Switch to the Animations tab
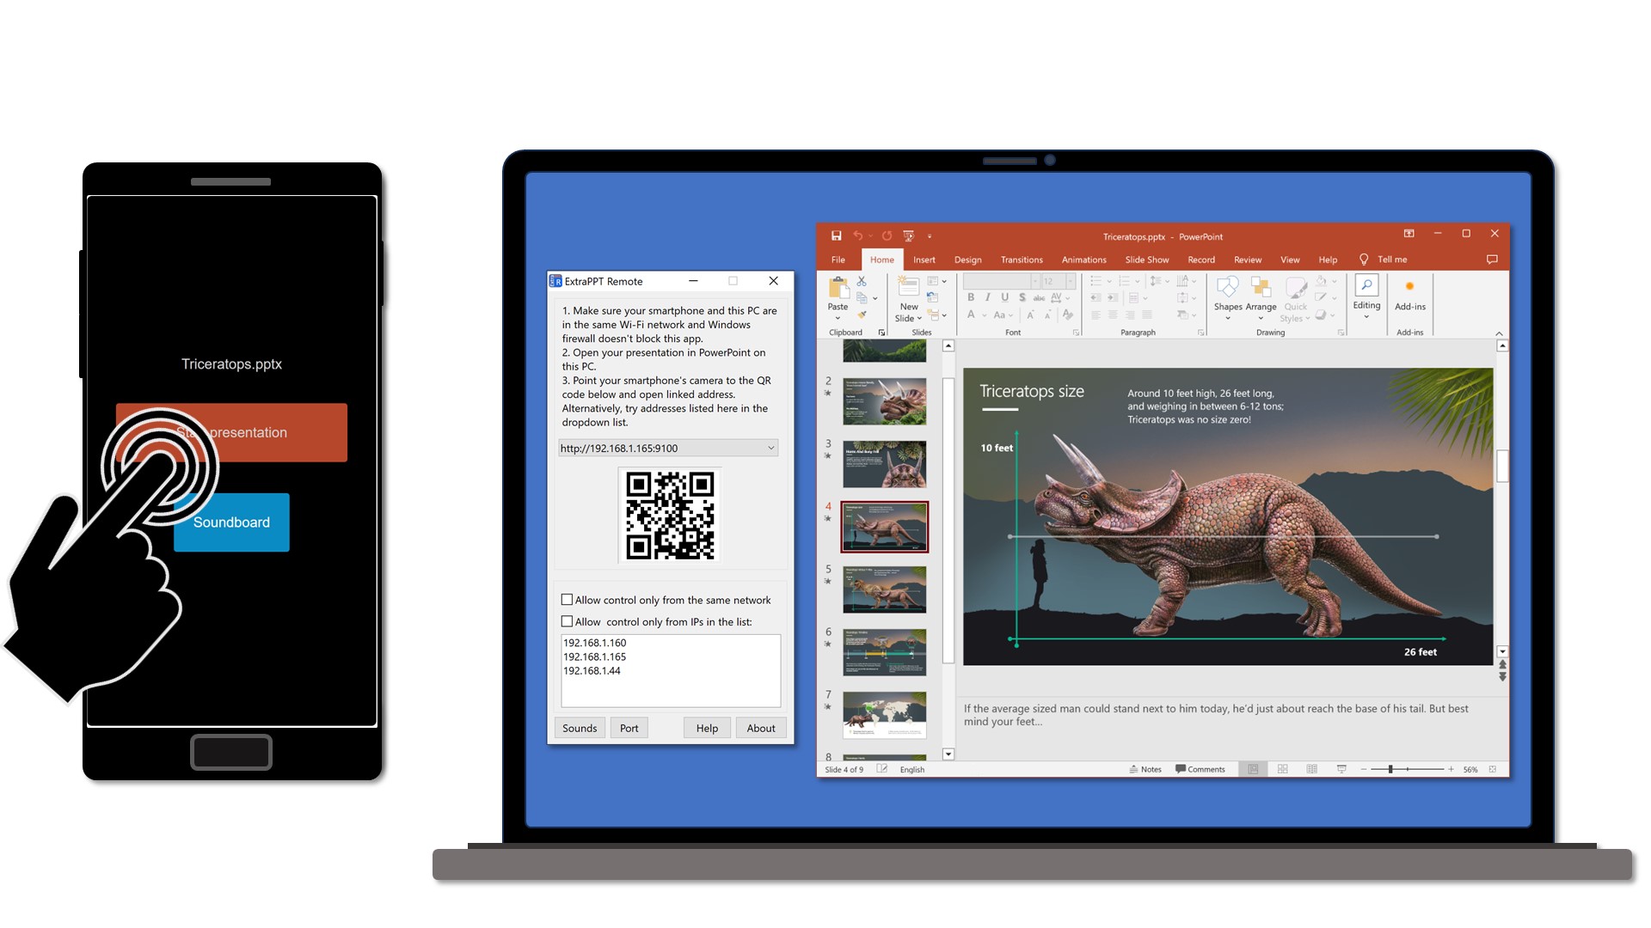 click(1083, 259)
